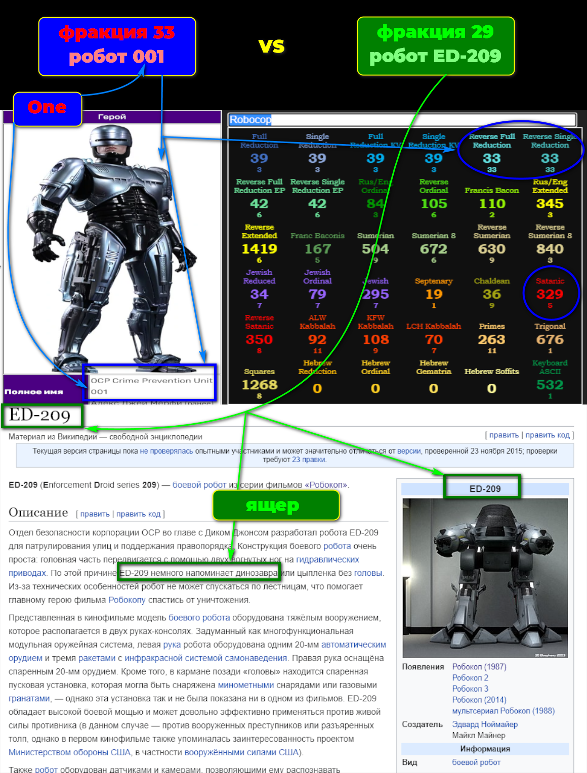Click the Robocop hero image
The image size is (587, 773).
point(112,247)
